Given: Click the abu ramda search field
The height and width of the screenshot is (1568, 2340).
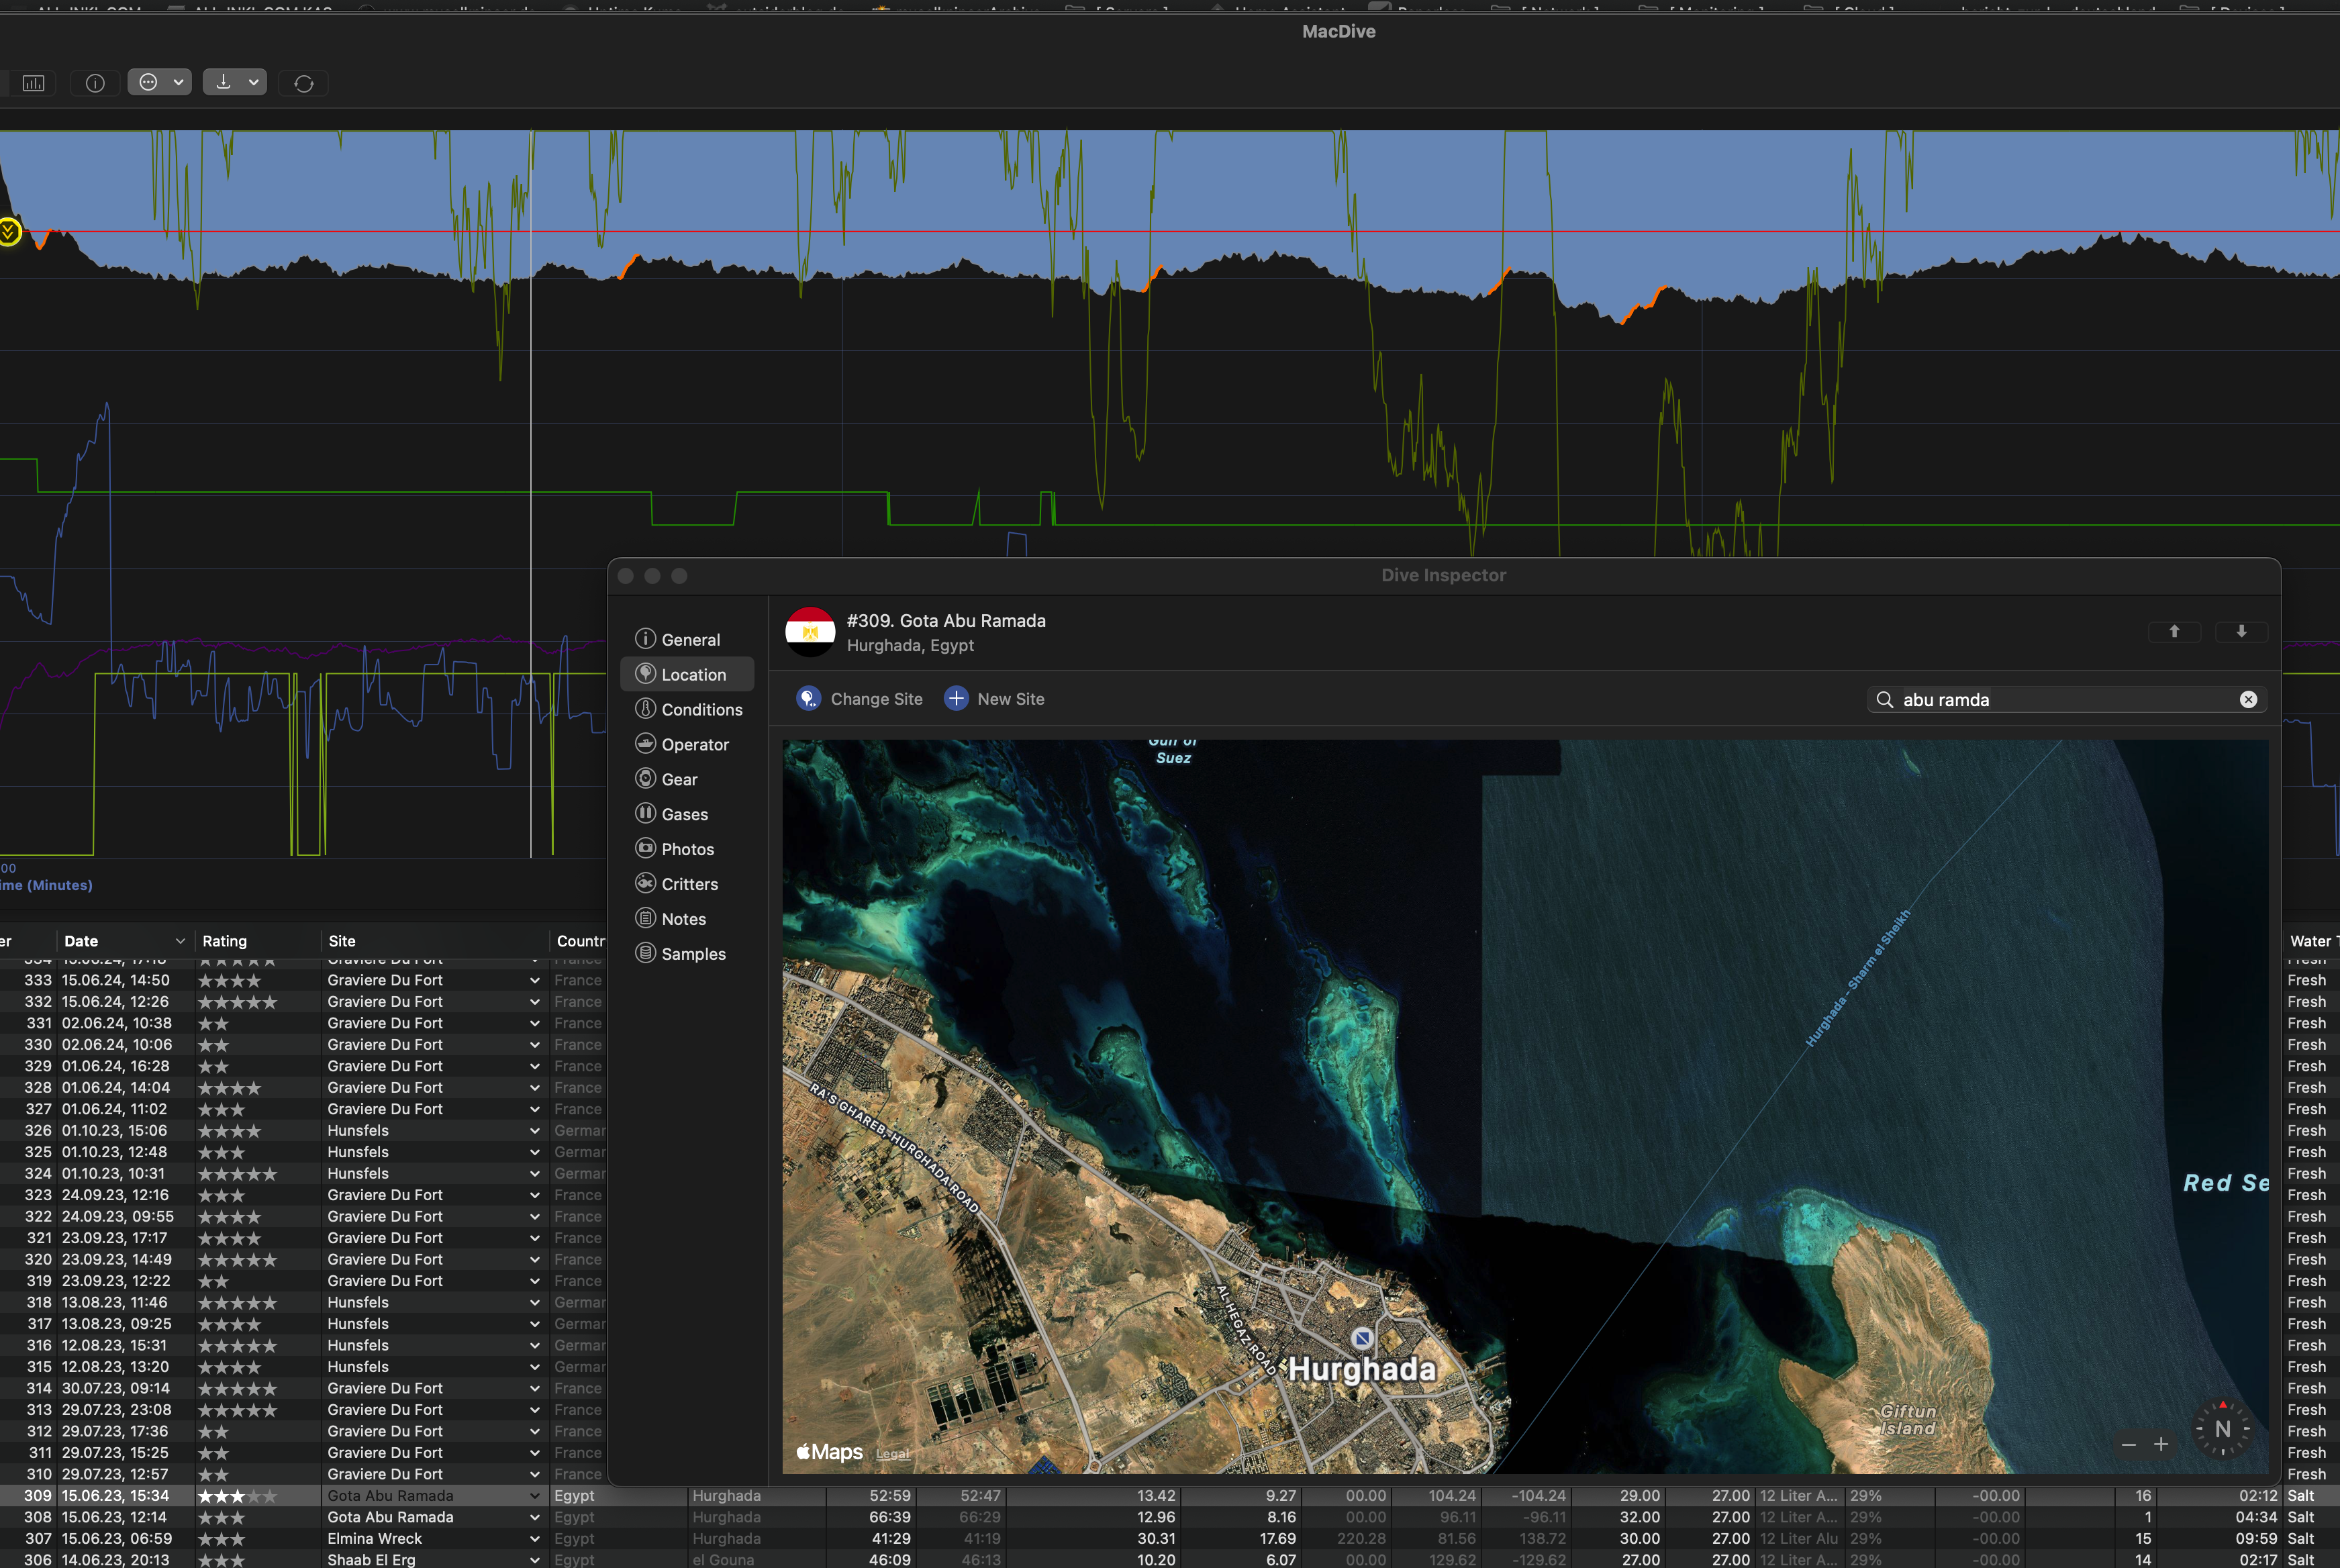Looking at the screenshot, I should point(2066,700).
